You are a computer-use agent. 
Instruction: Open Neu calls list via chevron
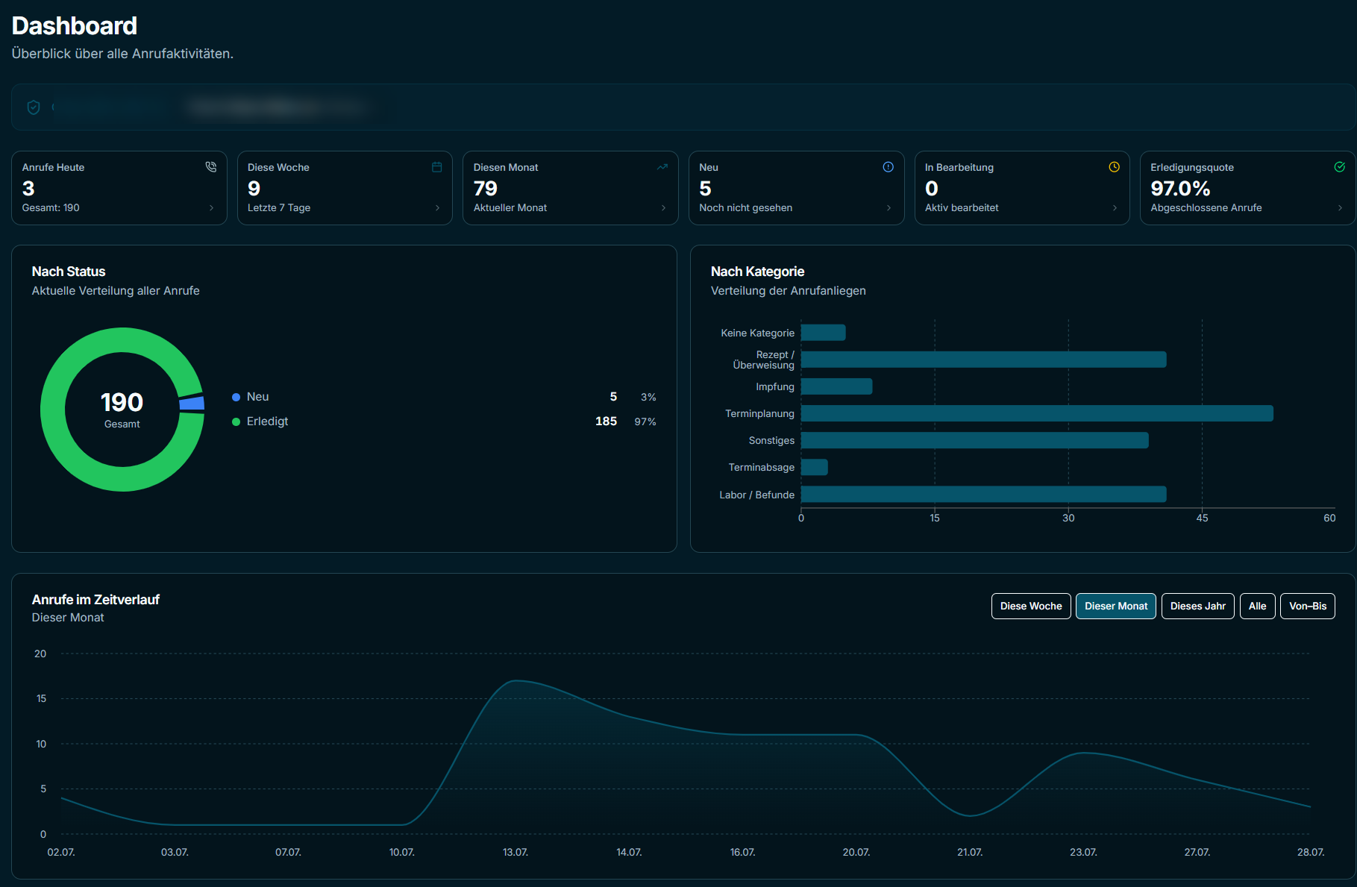(x=889, y=208)
